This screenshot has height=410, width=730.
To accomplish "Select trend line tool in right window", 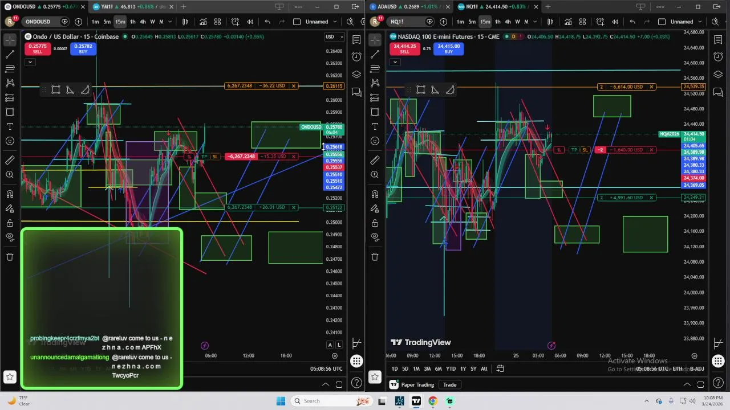I will [375, 54].
